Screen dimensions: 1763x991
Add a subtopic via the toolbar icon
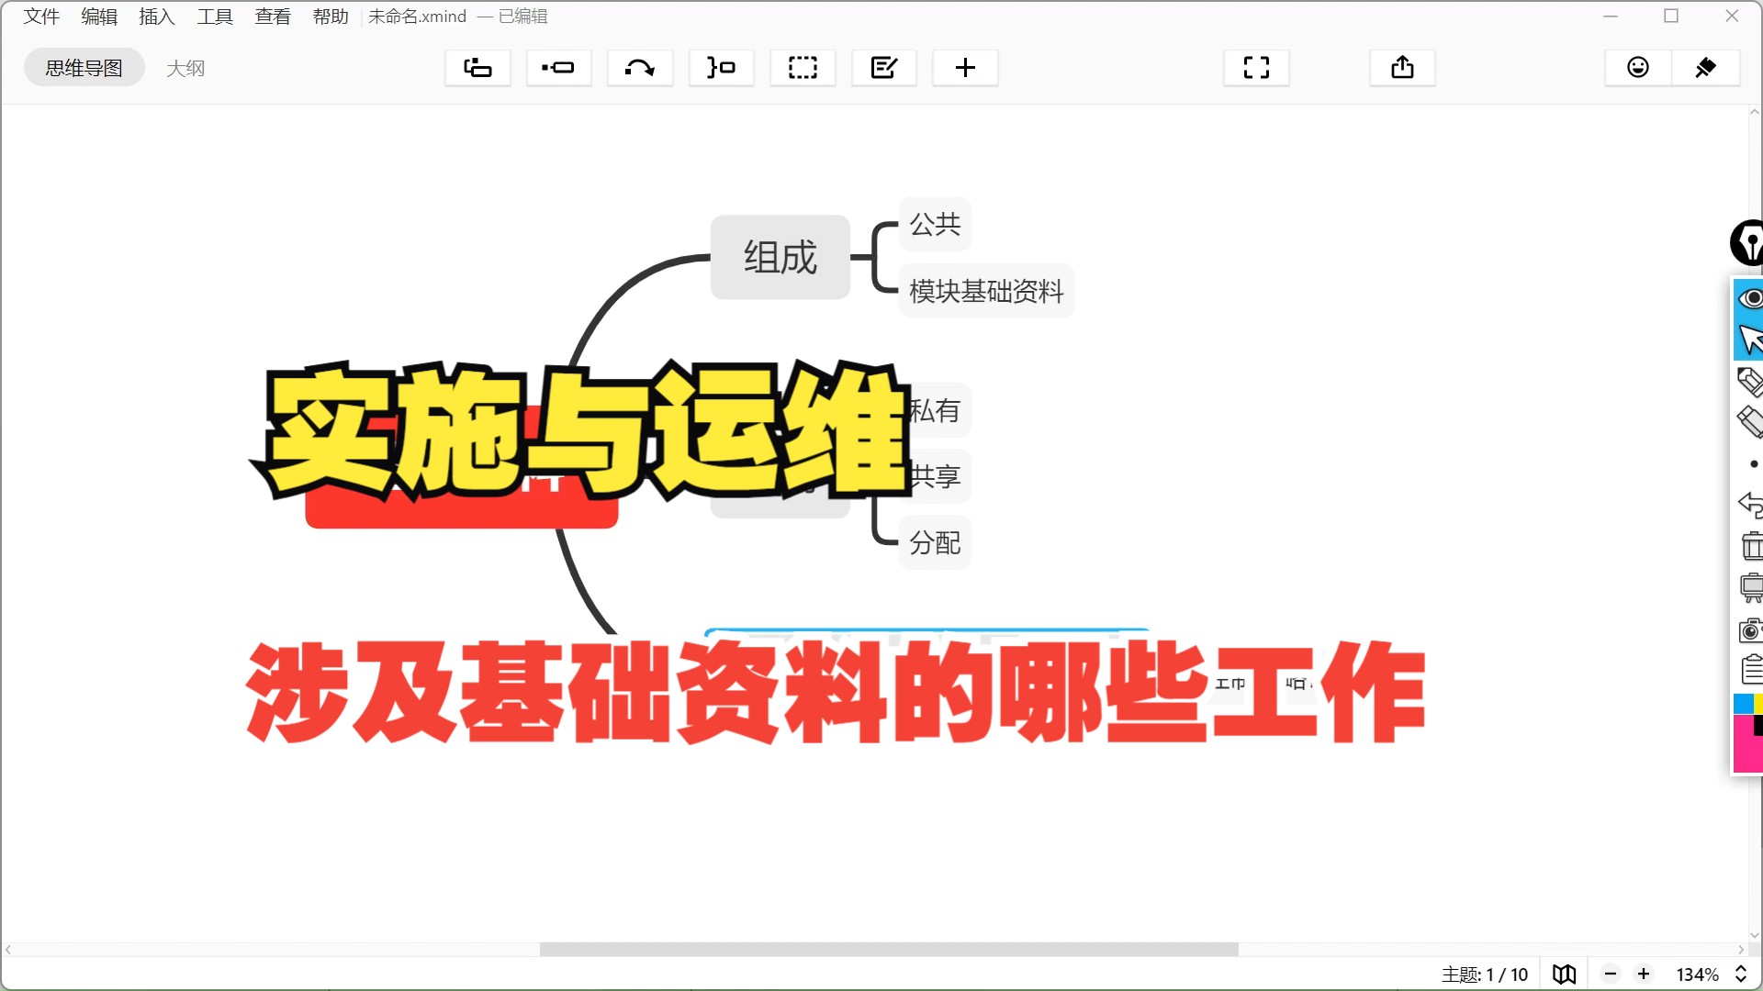pos(558,68)
